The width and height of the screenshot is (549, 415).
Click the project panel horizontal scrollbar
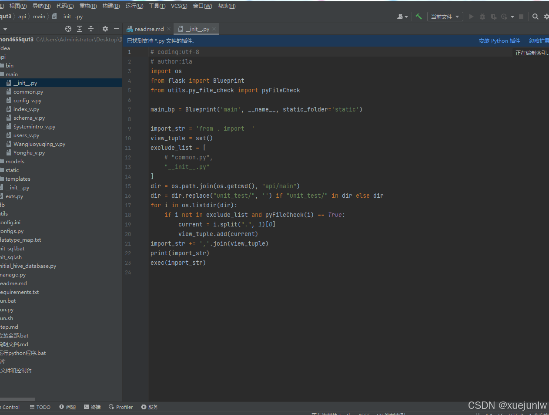tap(17, 399)
